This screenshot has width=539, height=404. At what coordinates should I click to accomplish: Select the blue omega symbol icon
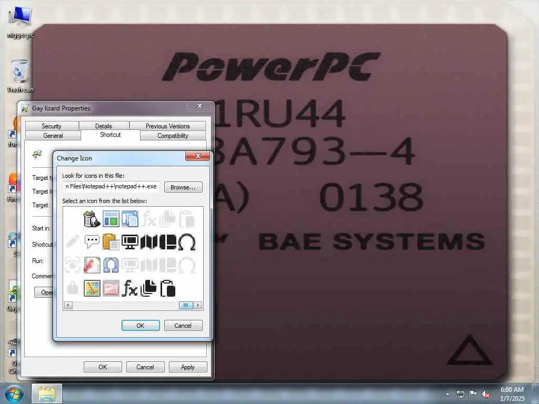111,265
